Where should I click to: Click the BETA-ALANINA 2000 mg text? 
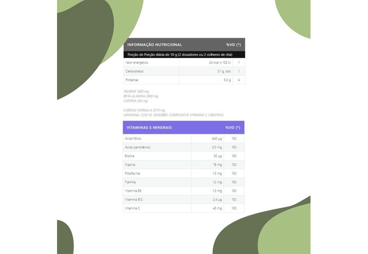(x=141, y=96)
